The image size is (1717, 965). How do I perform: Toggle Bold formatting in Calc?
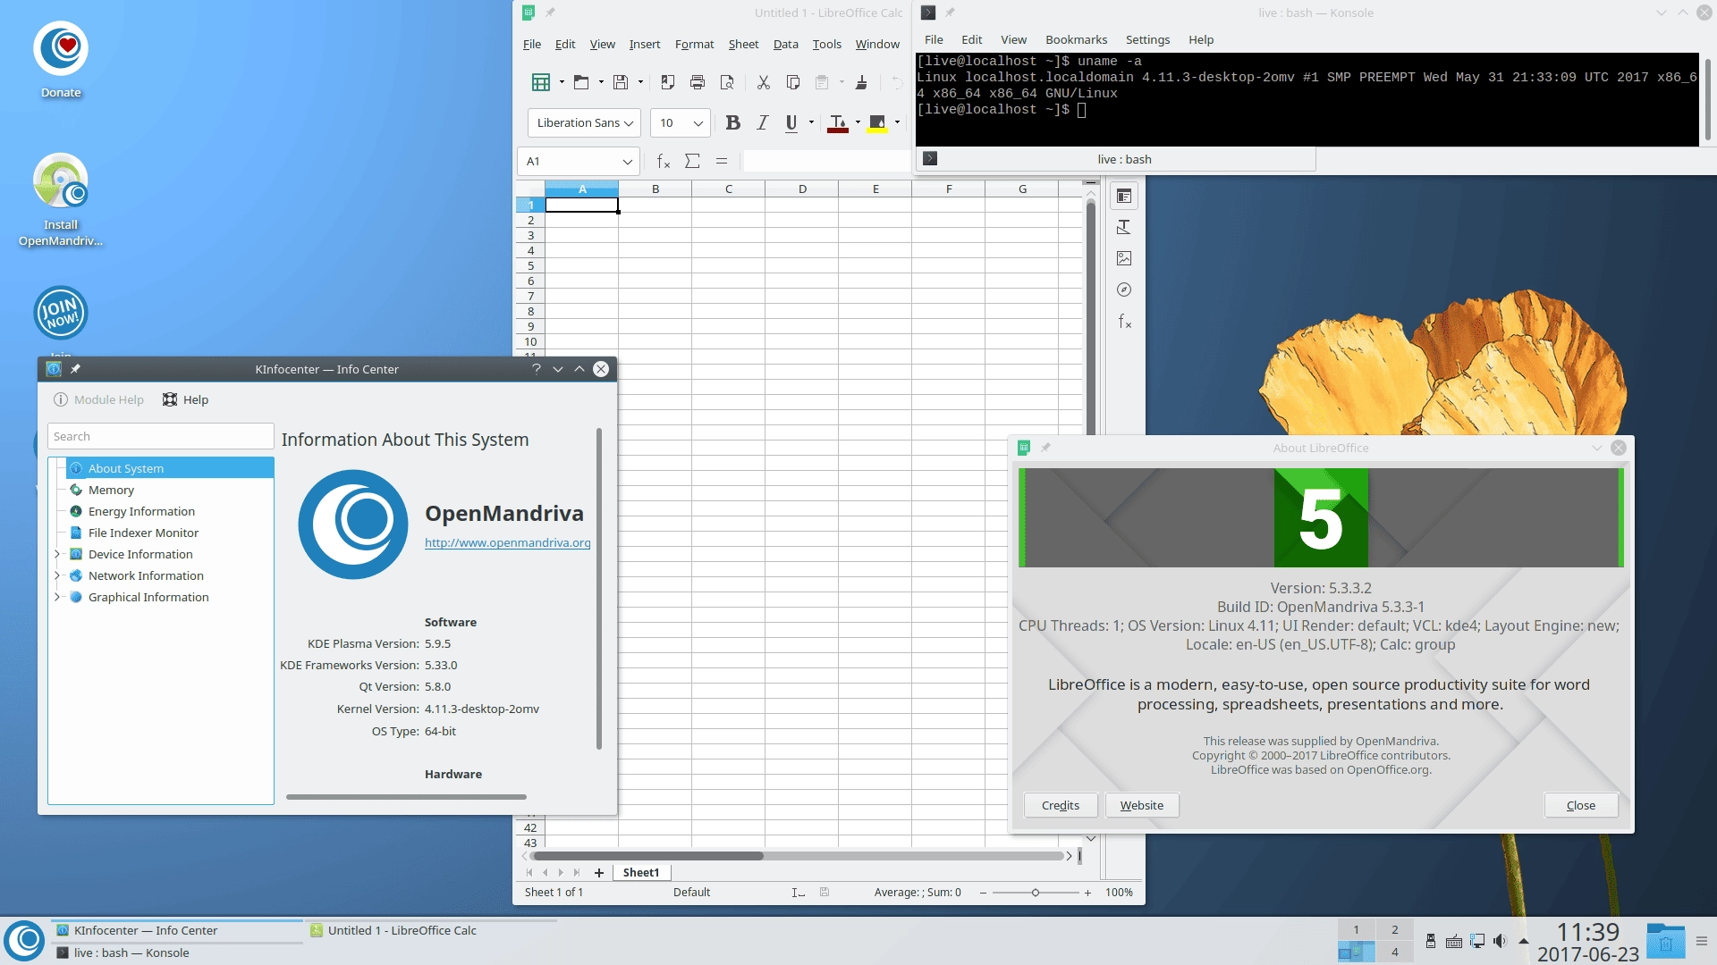click(732, 123)
